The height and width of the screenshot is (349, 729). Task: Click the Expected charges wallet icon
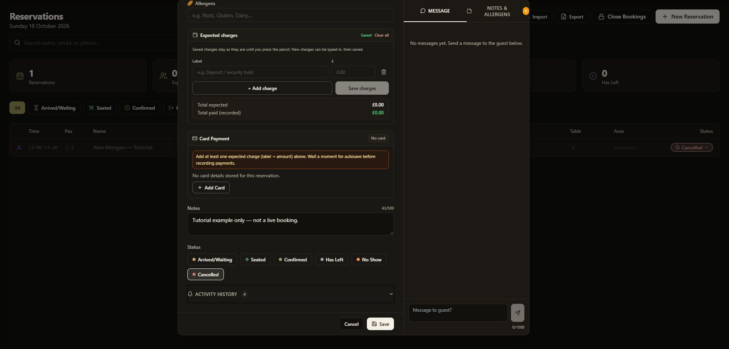(x=195, y=35)
